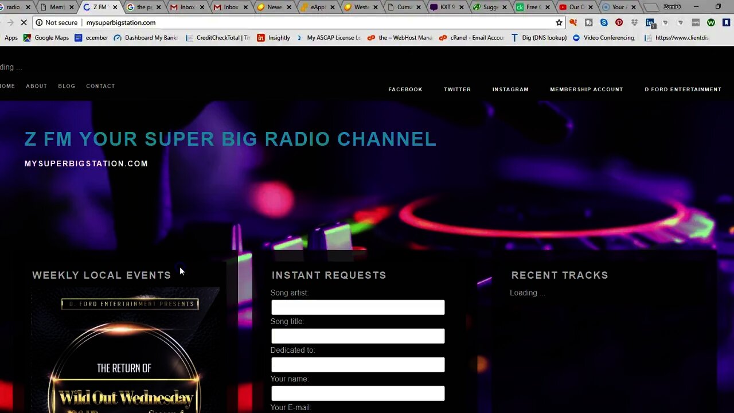Image resolution: width=734 pixels, height=413 pixels.
Task: Go to HOME in site menu
Action: 7,86
